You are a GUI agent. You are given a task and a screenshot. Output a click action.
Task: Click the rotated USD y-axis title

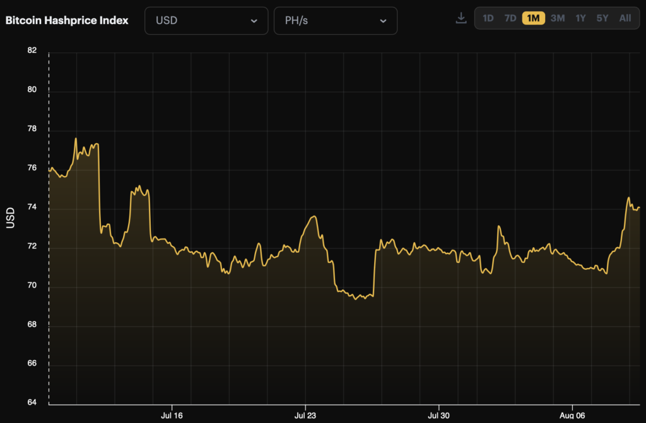point(11,218)
